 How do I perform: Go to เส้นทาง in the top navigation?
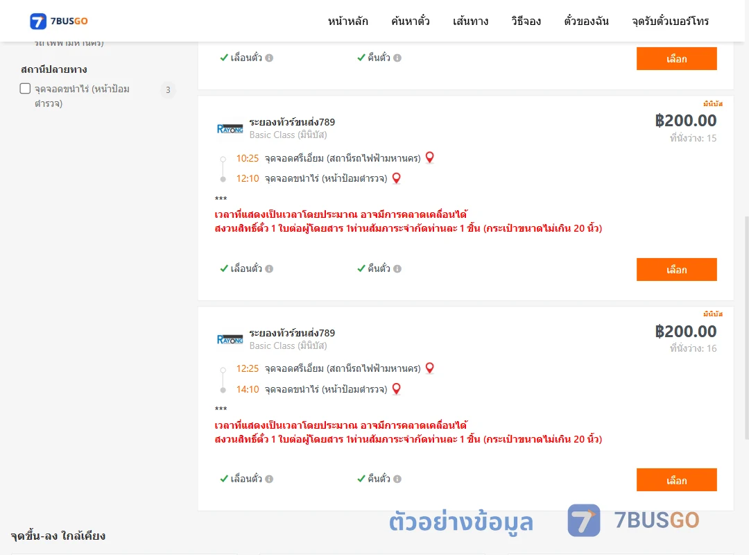coord(470,21)
